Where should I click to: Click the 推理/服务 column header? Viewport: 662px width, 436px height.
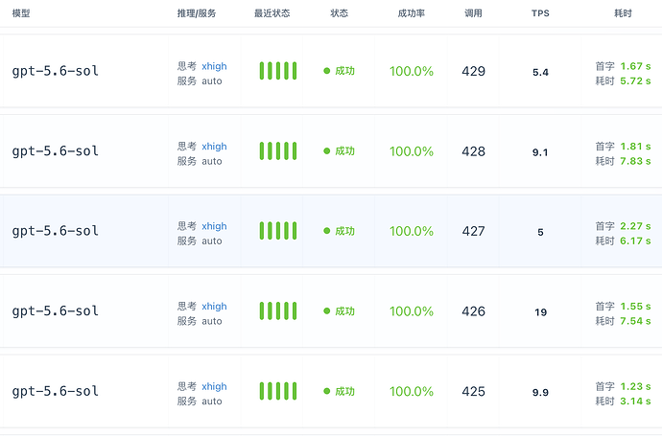tap(197, 13)
